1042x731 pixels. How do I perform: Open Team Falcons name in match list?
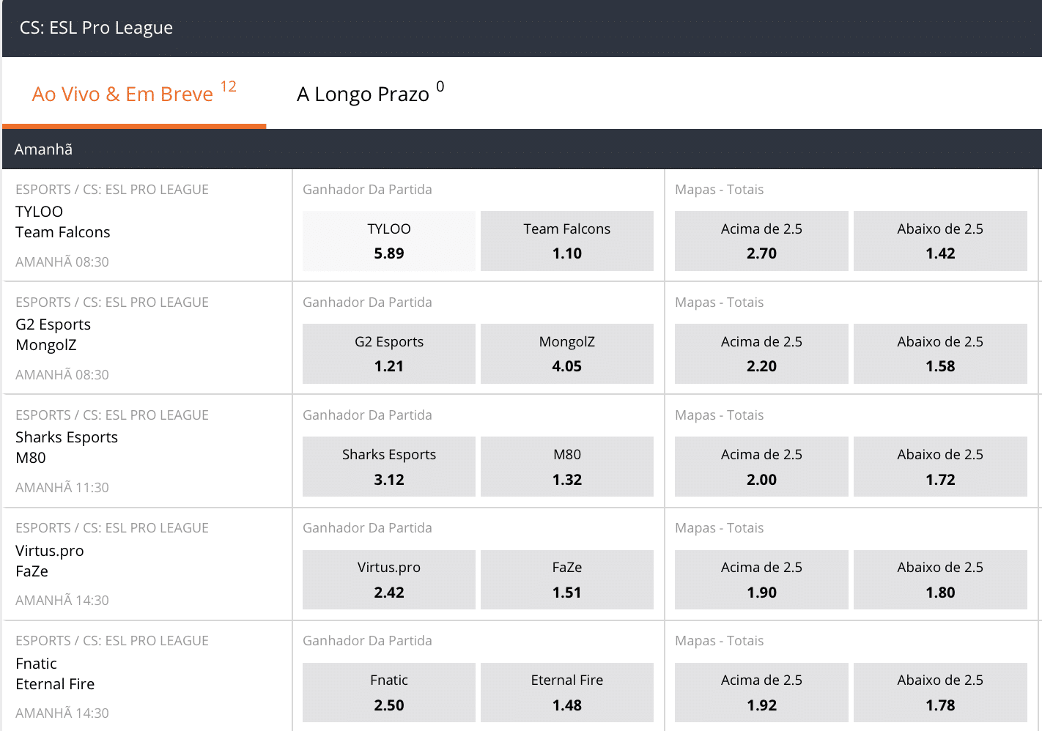click(63, 232)
